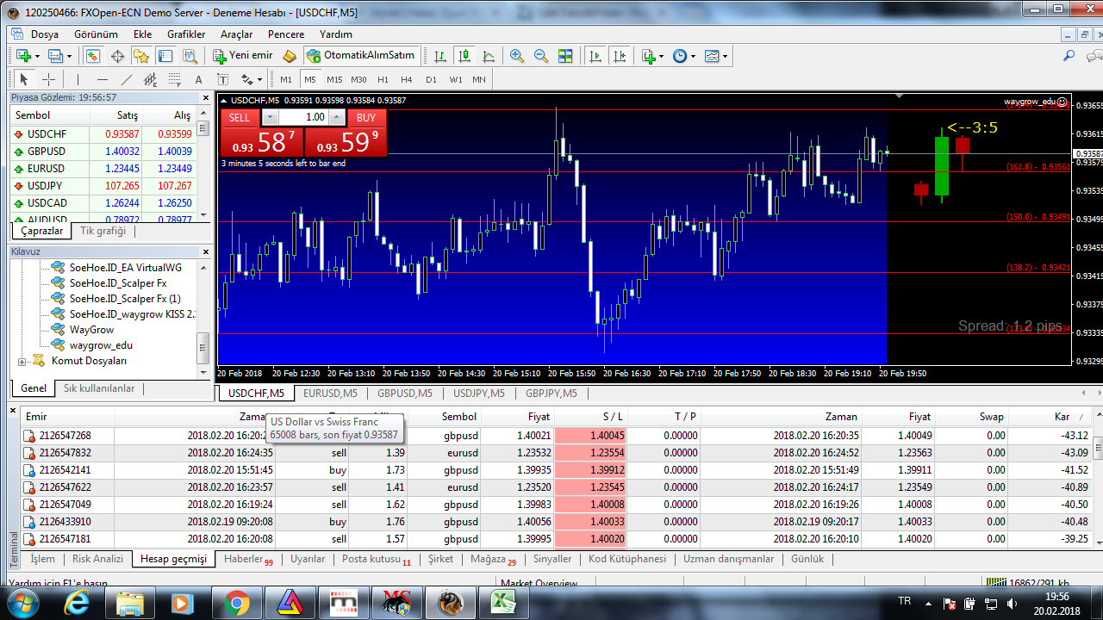Select the text label 'A' tool
1103x620 pixels.
pos(199,79)
